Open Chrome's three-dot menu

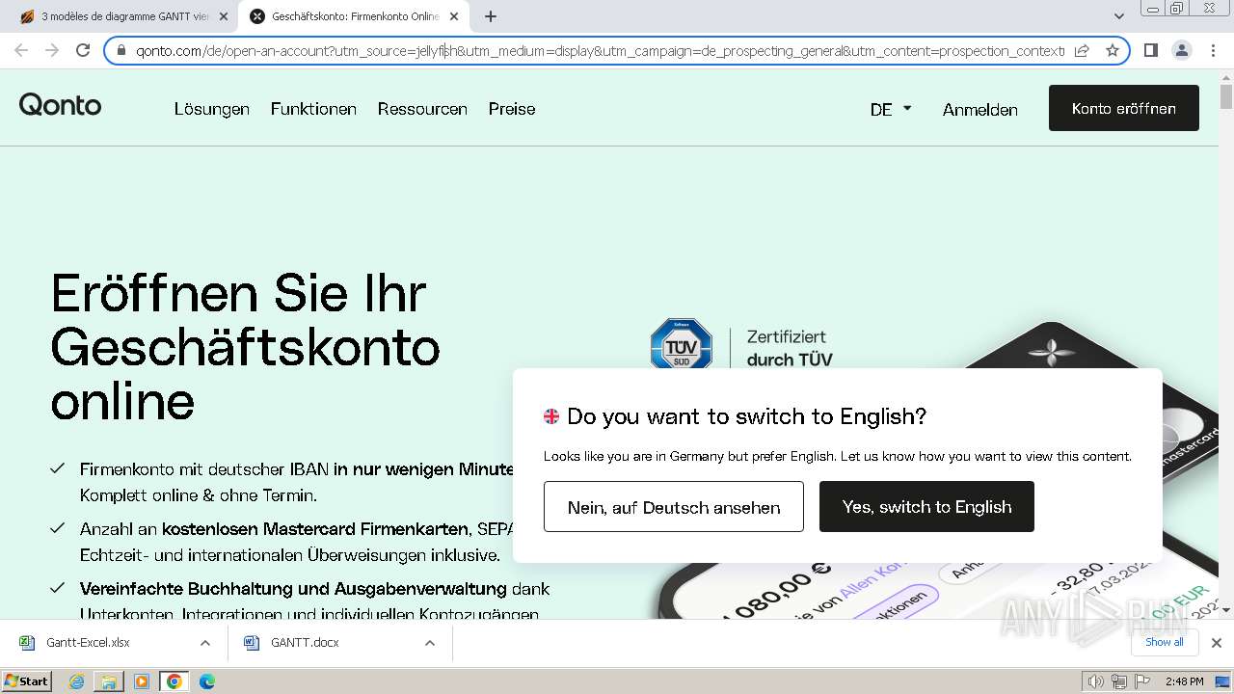(1212, 50)
